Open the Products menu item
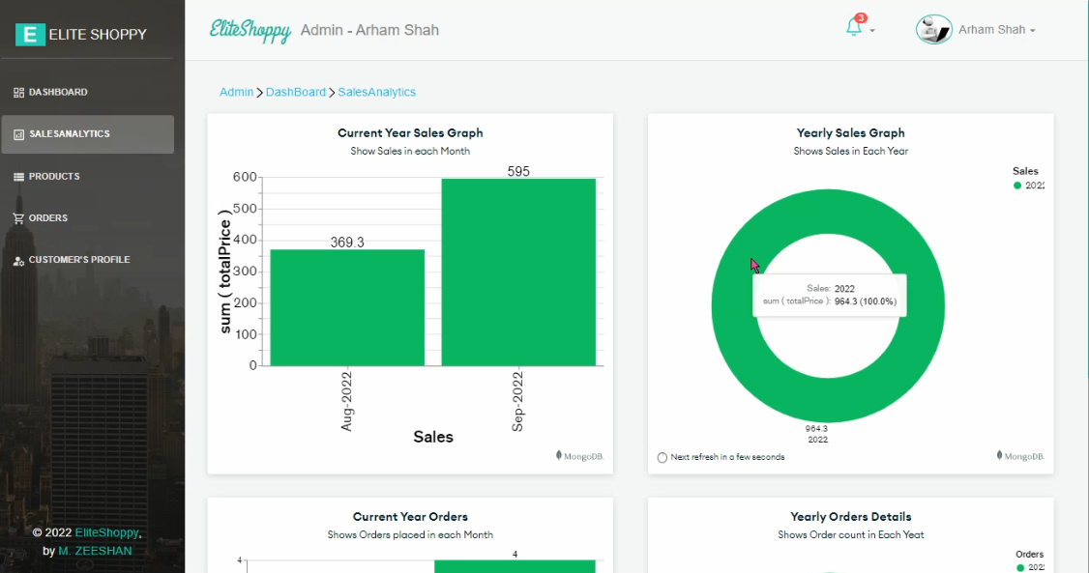This screenshot has height=573, width=1089. click(87, 176)
